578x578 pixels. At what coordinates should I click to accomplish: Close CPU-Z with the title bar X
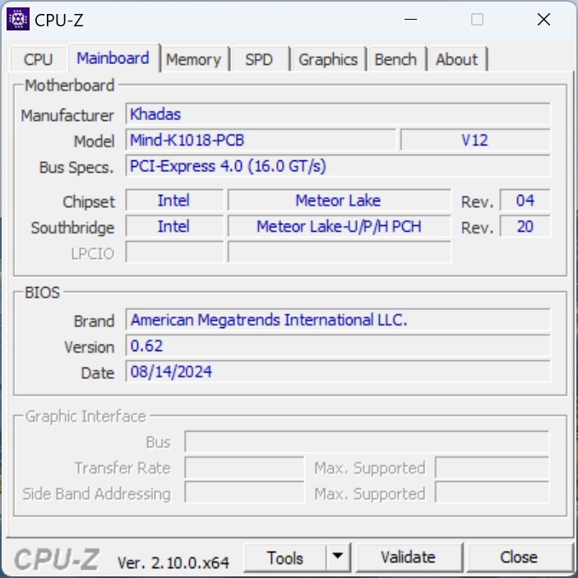click(543, 19)
